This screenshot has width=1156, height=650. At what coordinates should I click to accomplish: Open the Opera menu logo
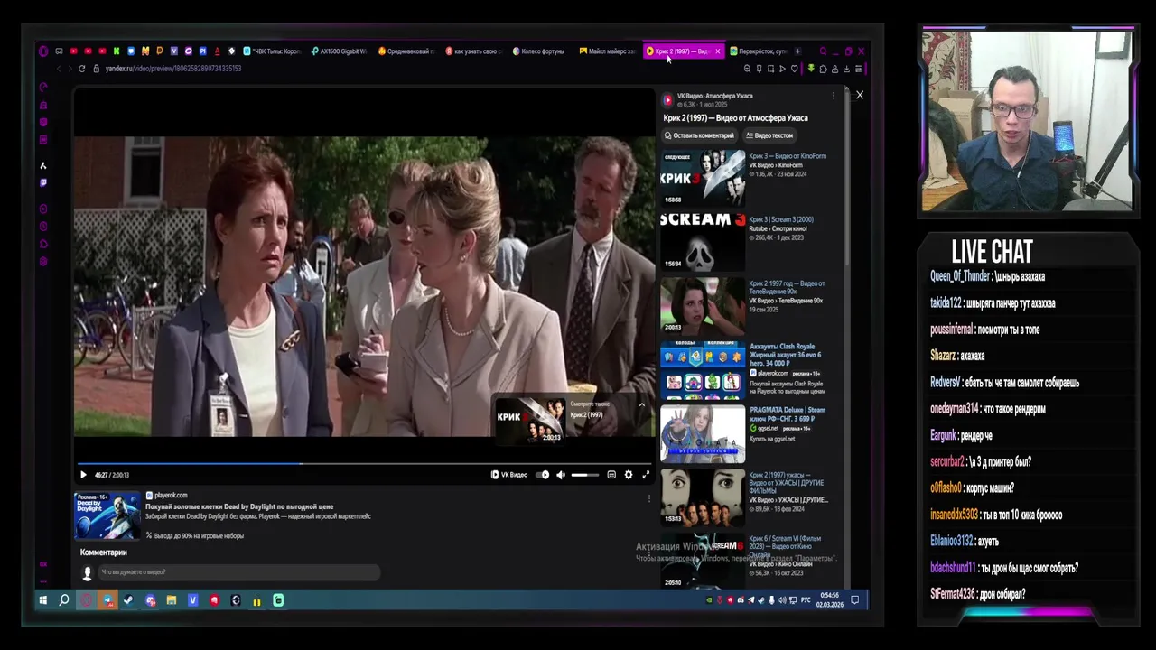(43, 51)
